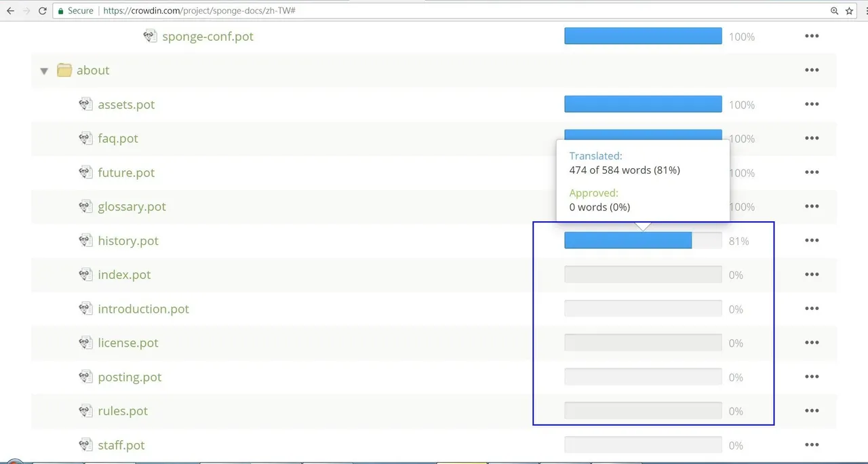The image size is (868, 464).
Task: Open the three-dot menu for assets.pot
Action: tap(812, 104)
